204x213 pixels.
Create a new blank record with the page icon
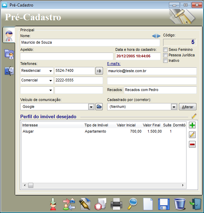(148, 204)
